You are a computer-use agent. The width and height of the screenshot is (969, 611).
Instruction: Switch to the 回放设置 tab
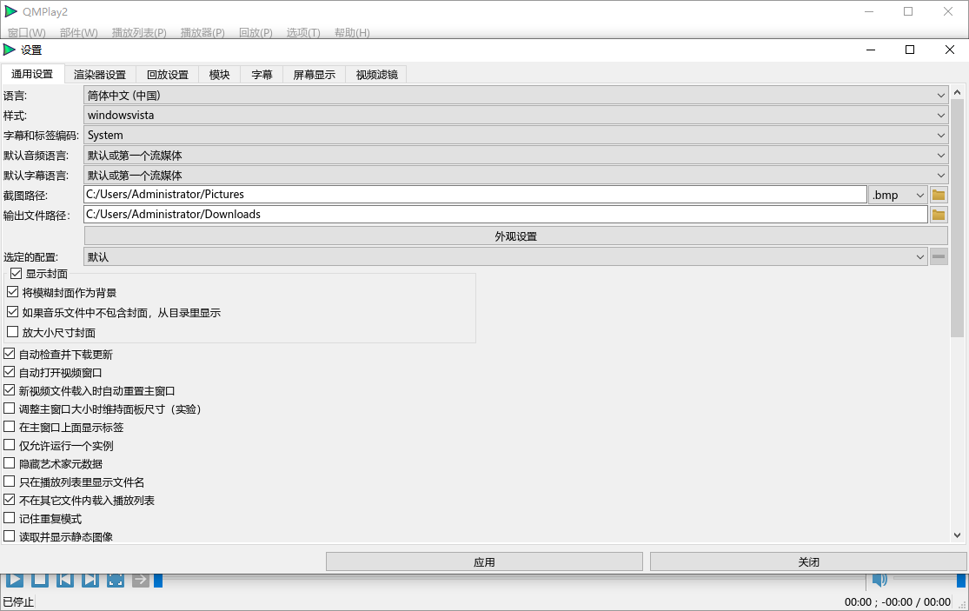click(x=168, y=75)
